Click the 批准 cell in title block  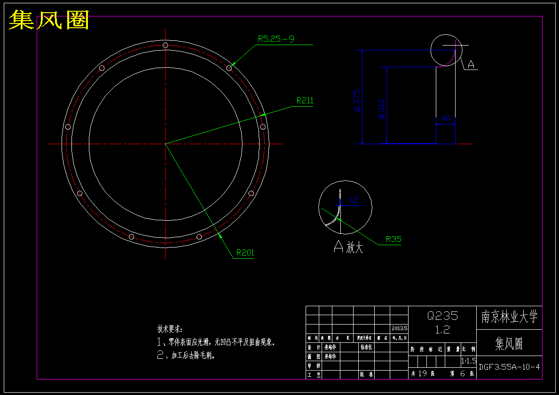pyautogui.click(x=366, y=375)
